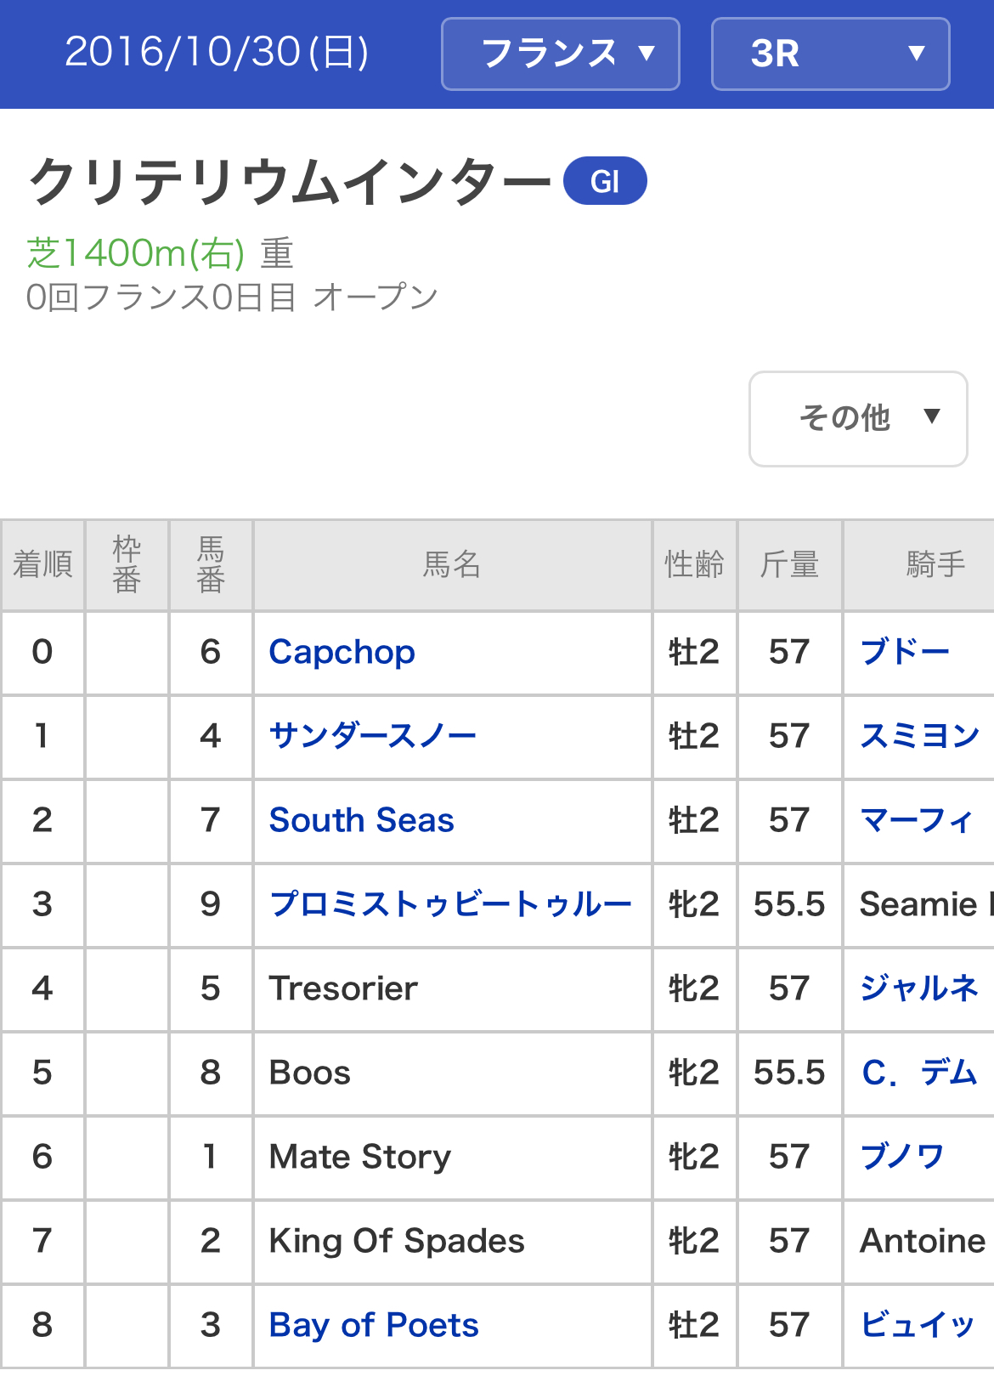Open jockey ブドー link
The width and height of the screenshot is (994, 1376).
pos(905,652)
